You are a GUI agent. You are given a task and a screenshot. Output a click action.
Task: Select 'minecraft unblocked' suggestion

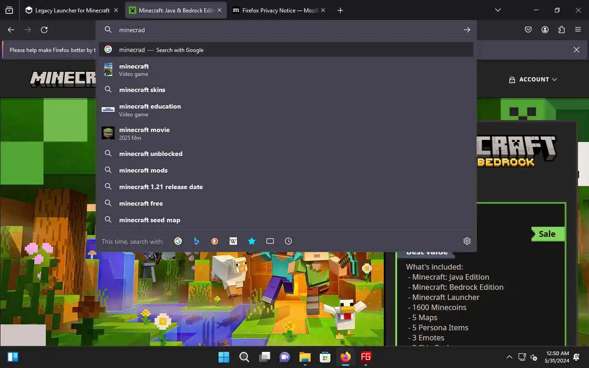(x=286, y=154)
